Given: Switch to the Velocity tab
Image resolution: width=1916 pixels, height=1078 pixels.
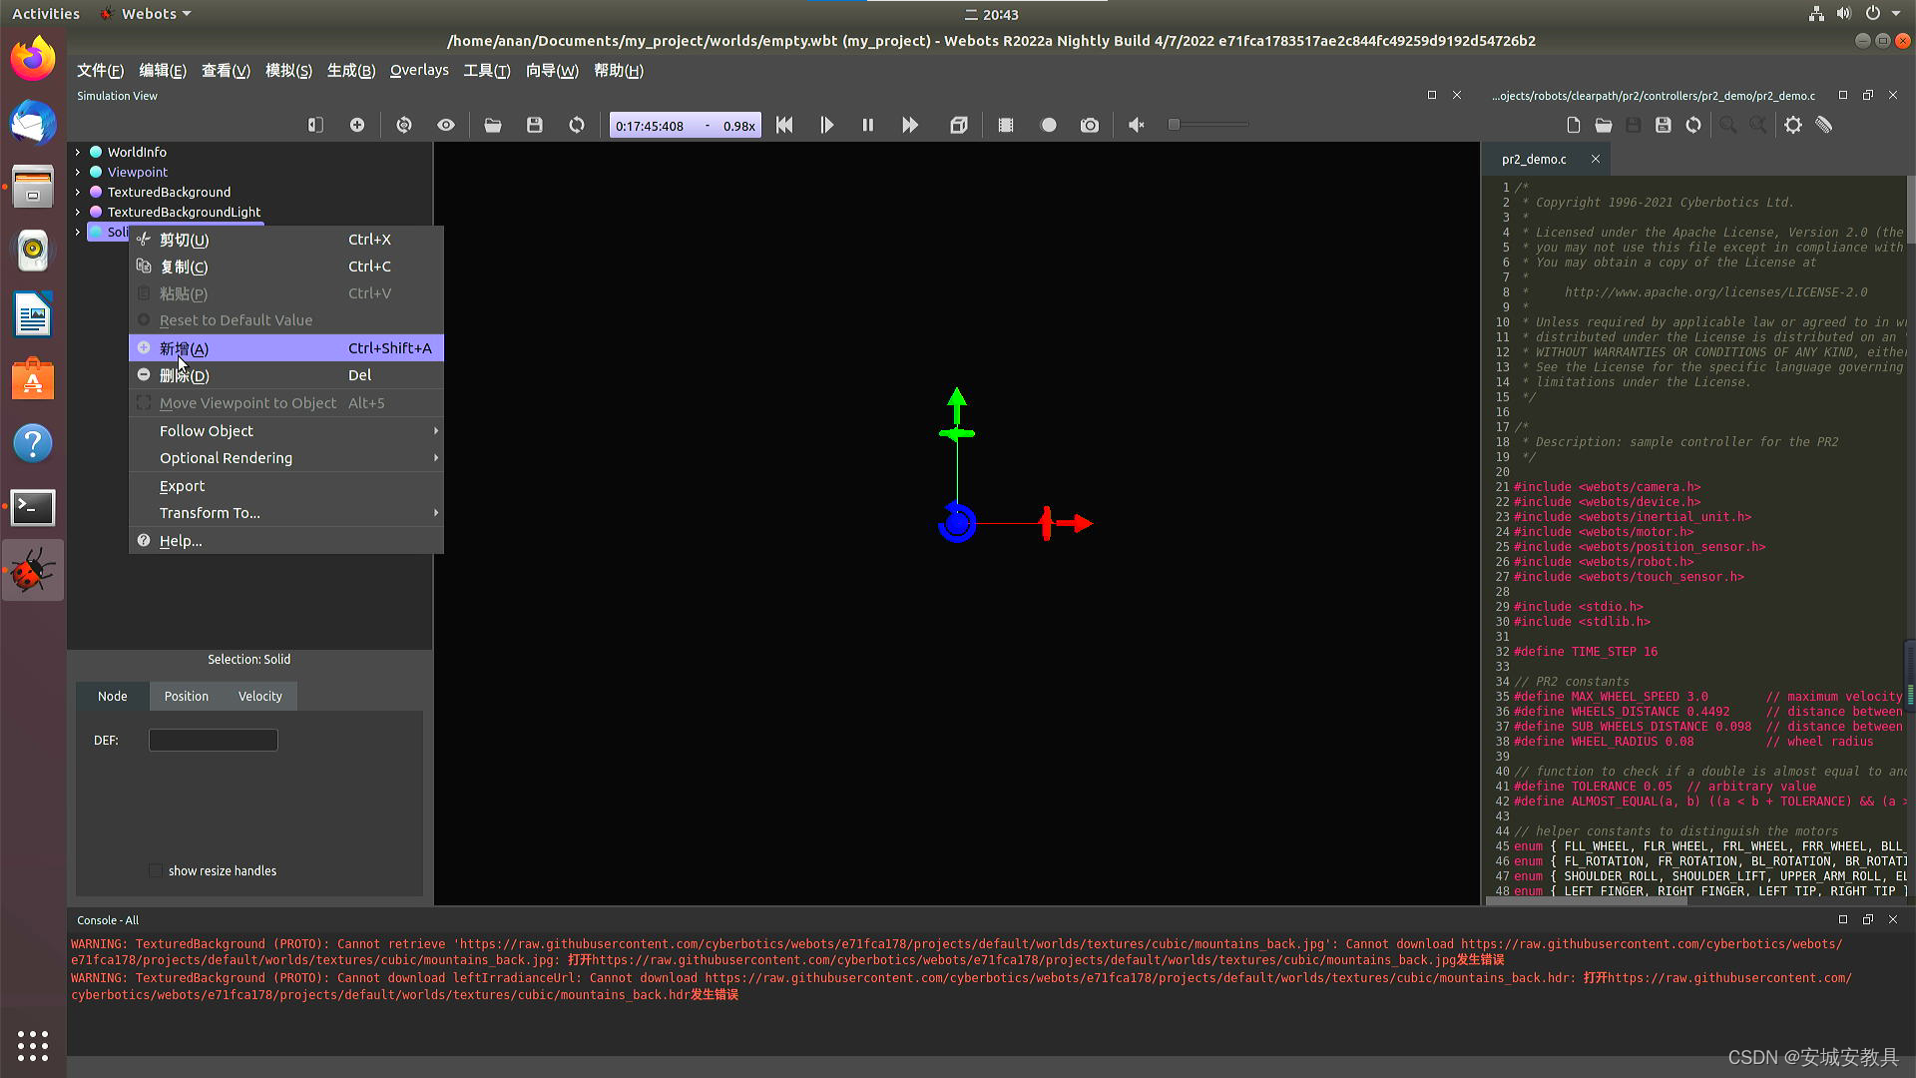Looking at the screenshot, I should coord(260,696).
